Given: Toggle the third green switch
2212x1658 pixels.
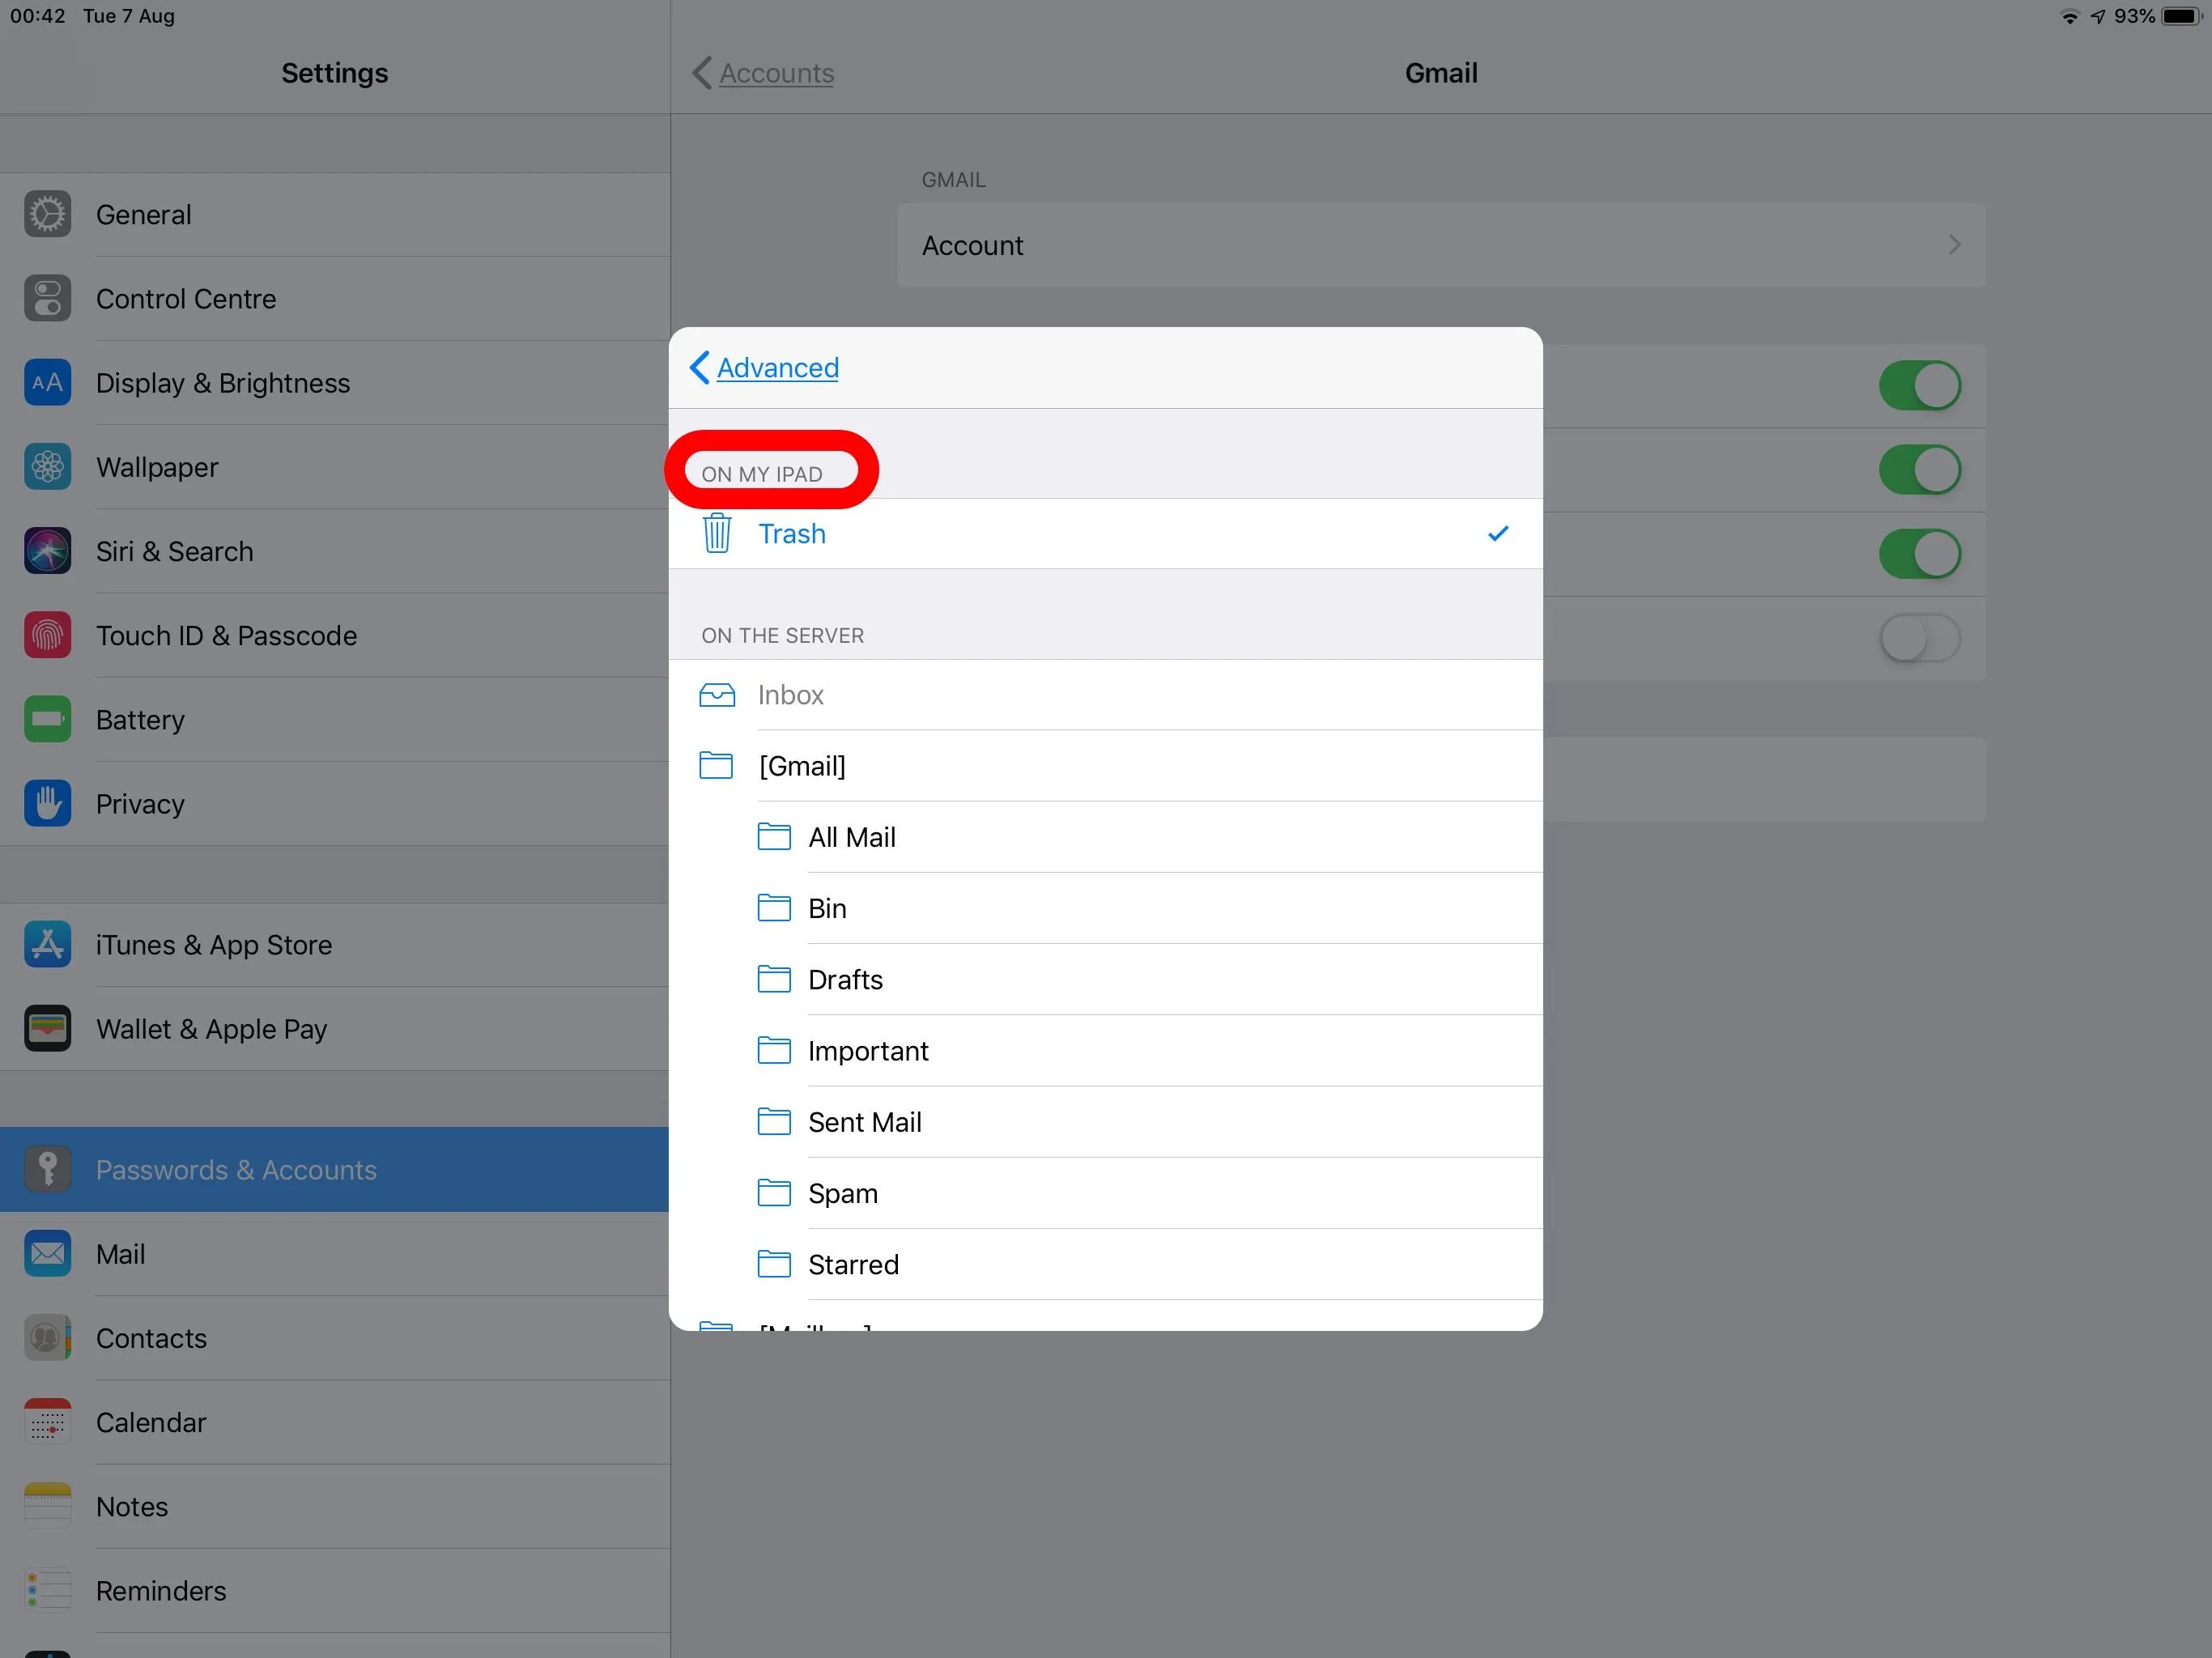Looking at the screenshot, I should pos(1919,554).
